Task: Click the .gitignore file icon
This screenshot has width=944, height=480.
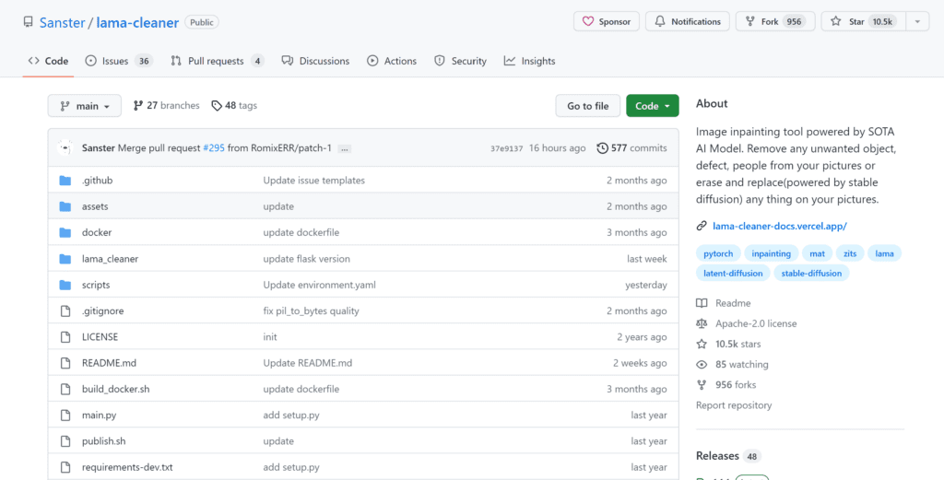Action: coord(65,311)
